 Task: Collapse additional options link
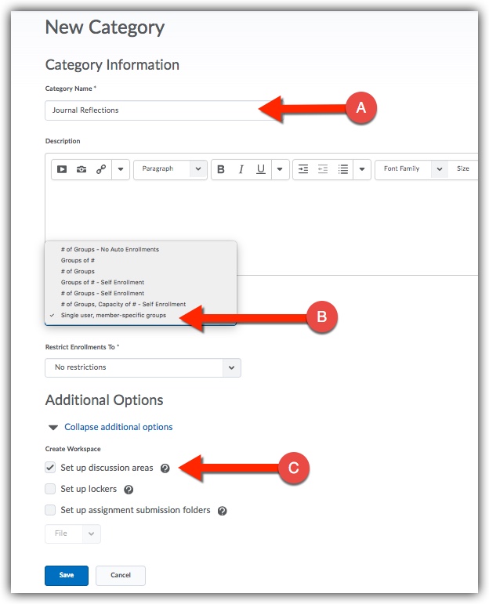point(118,427)
